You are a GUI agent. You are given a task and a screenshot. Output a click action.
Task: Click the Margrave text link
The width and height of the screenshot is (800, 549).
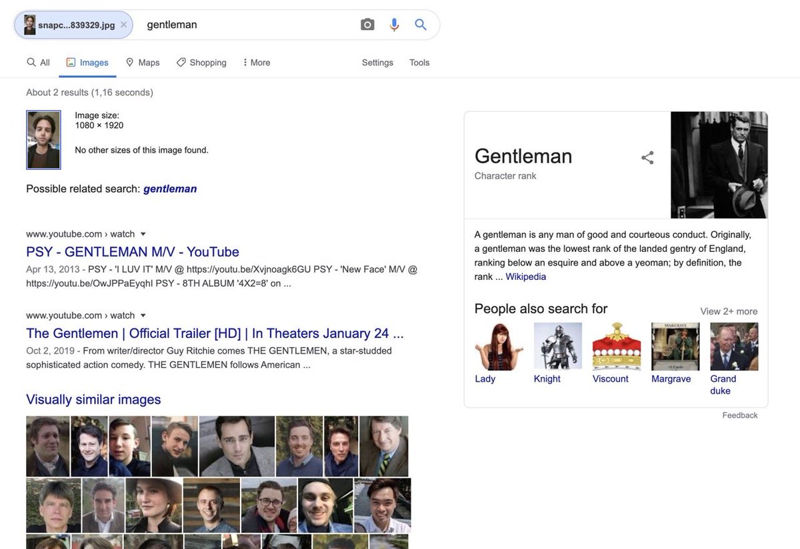click(x=671, y=378)
